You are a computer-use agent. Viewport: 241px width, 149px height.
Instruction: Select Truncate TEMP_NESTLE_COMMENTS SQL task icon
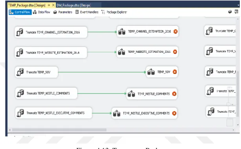coord(20,93)
